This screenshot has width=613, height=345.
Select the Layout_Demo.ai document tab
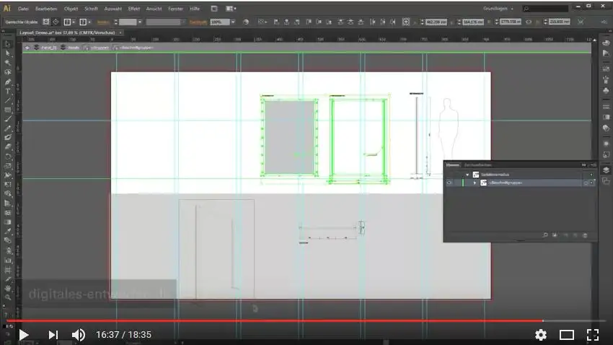[x=67, y=33]
